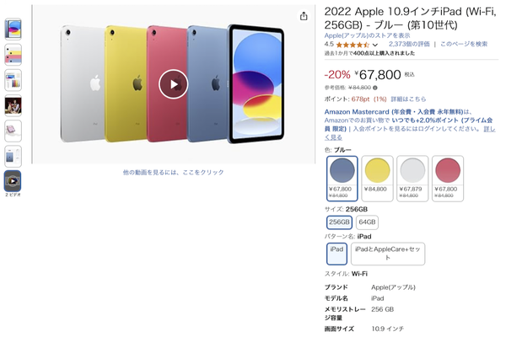Choose the blue color swatch
The width and height of the screenshot is (506, 337).
[342, 179]
